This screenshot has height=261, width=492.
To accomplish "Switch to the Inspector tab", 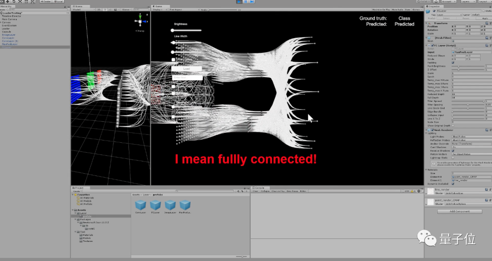I will tap(434, 6).
